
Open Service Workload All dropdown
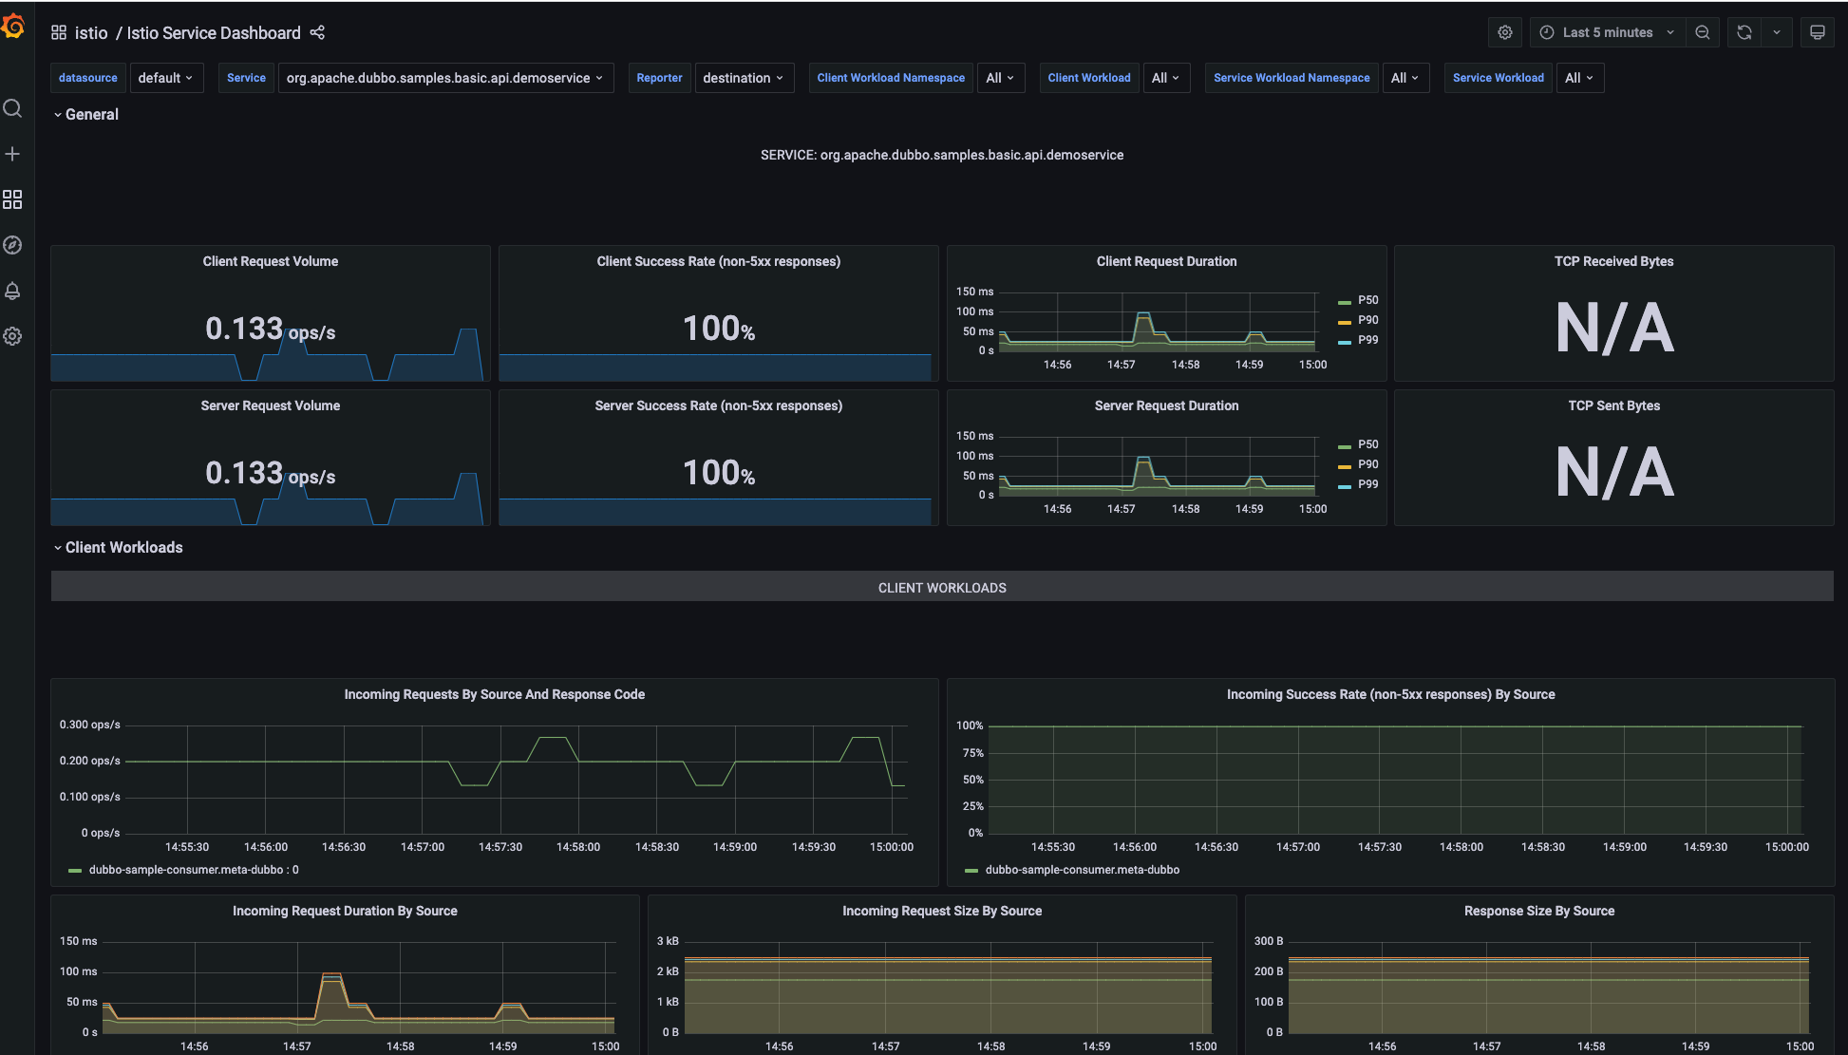pyautogui.click(x=1580, y=78)
